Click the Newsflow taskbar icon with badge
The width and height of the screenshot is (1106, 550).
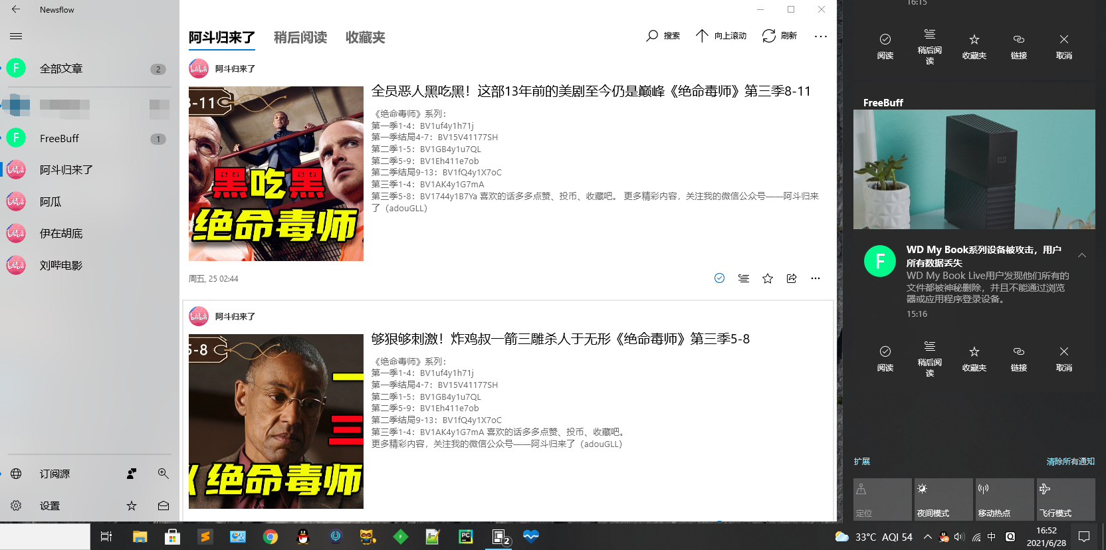(x=500, y=537)
